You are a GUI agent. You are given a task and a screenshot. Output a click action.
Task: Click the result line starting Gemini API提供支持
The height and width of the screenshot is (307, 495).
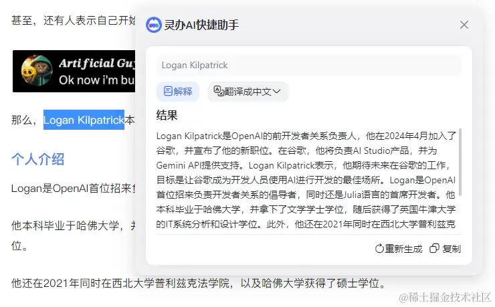[x=303, y=165]
